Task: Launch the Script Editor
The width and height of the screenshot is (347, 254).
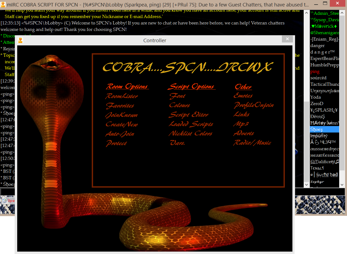Action: 189,115
